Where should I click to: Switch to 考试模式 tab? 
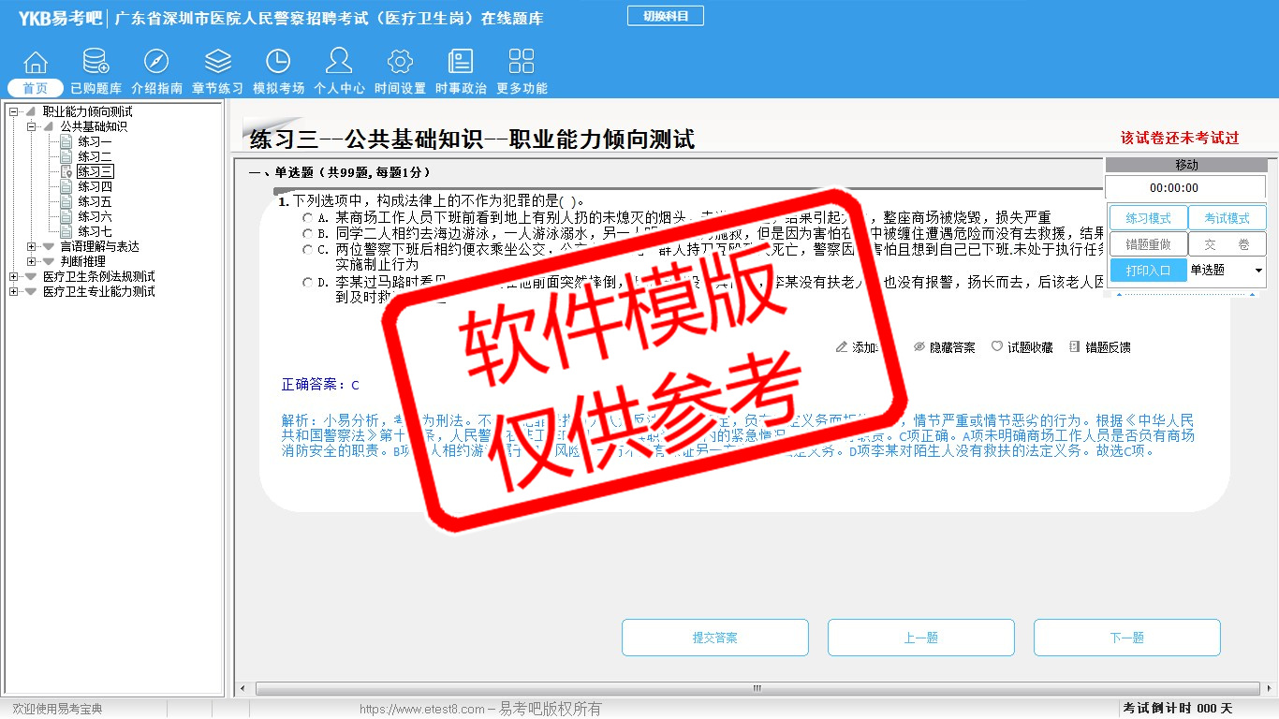coord(1227,218)
